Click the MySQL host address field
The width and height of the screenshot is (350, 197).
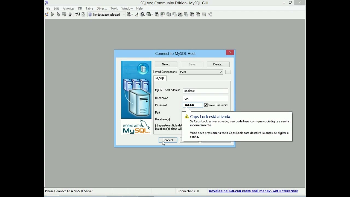206,91
